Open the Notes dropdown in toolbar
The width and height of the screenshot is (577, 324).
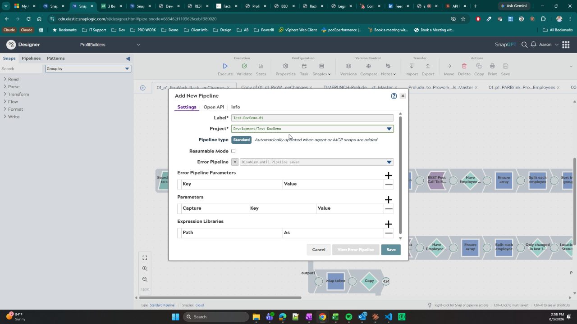pyautogui.click(x=388, y=74)
